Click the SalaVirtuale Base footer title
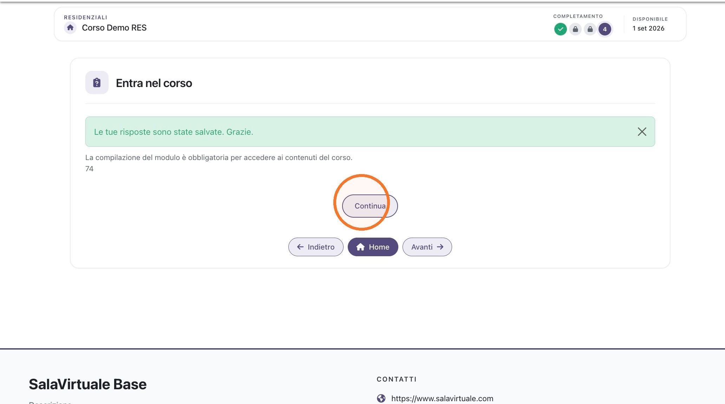The height and width of the screenshot is (404, 725). click(x=87, y=384)
